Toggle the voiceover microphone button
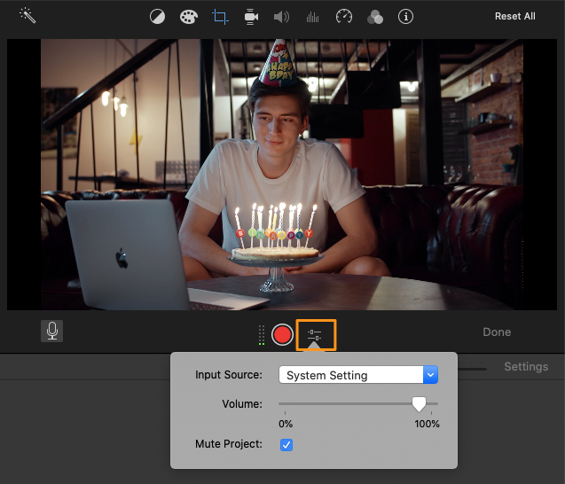Viewport: 565px width, 484px height. point(52,331)
